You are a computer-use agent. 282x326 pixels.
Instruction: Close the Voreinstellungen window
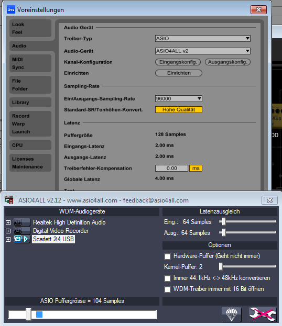[x=258, y=9]
